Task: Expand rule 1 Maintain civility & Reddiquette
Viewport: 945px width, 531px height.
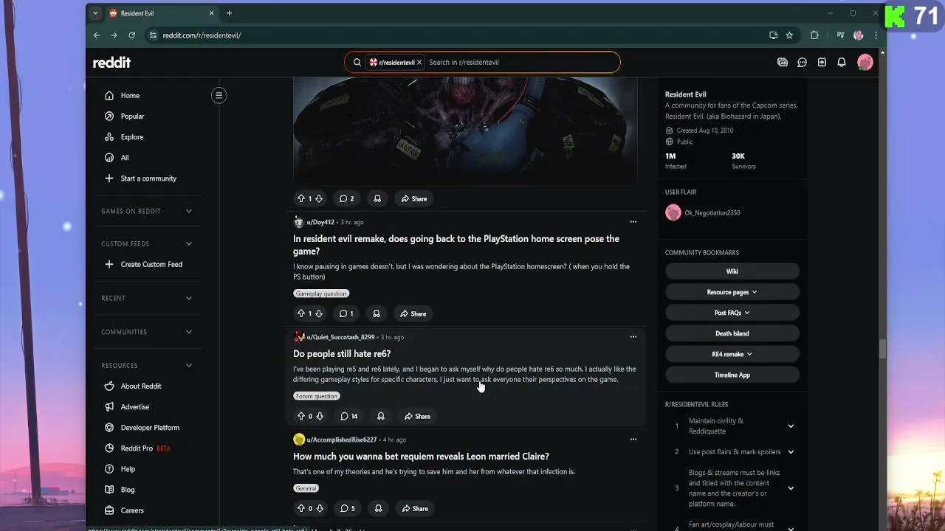Action: pyautogui.click(x=791, y=426)
